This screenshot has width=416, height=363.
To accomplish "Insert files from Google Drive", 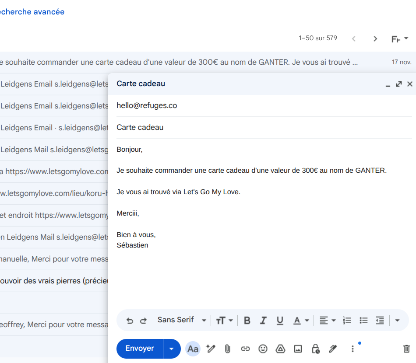I will [x=280, y=349].
